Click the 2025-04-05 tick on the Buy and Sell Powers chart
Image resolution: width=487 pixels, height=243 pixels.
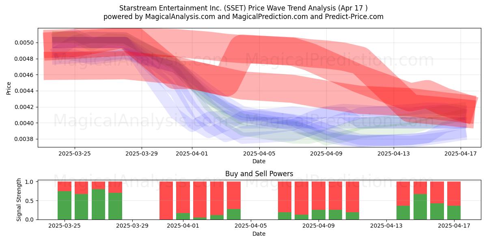251,226
